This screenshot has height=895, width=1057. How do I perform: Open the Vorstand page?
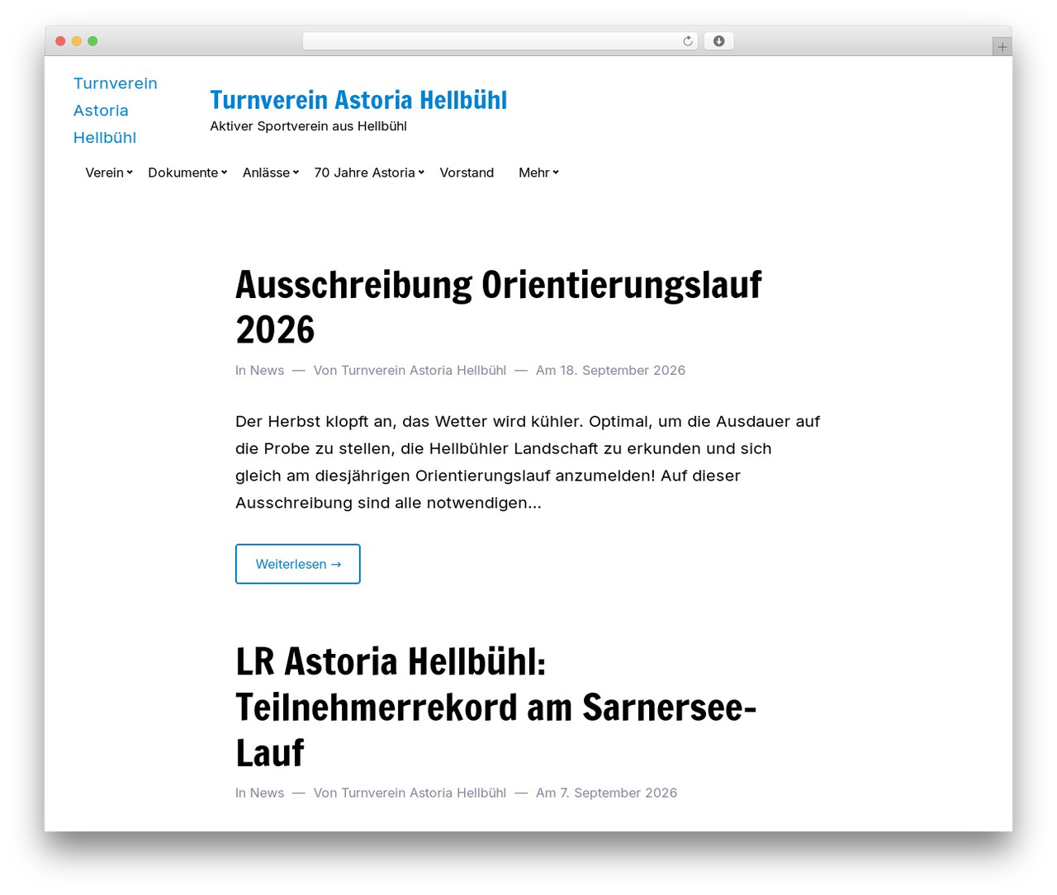[467, 173]
